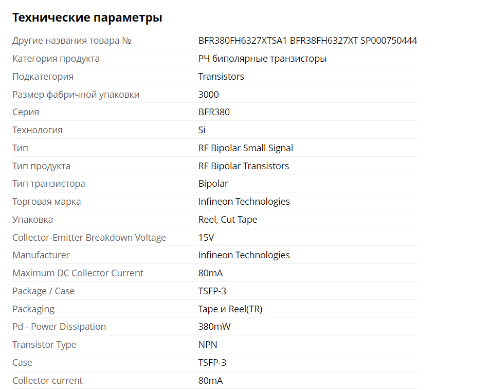
Task: Click the factory pack size value 3000
Action: (x=208, y=95)
